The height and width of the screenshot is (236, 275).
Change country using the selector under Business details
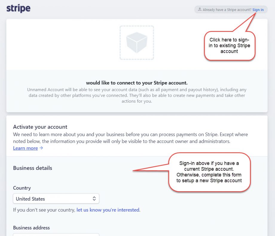(x=56, y=198)
